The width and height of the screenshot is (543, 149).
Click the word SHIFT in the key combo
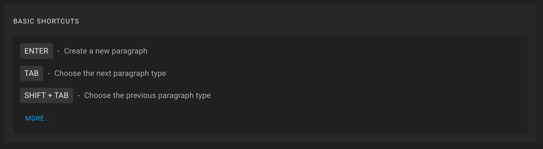click(35, 95)
